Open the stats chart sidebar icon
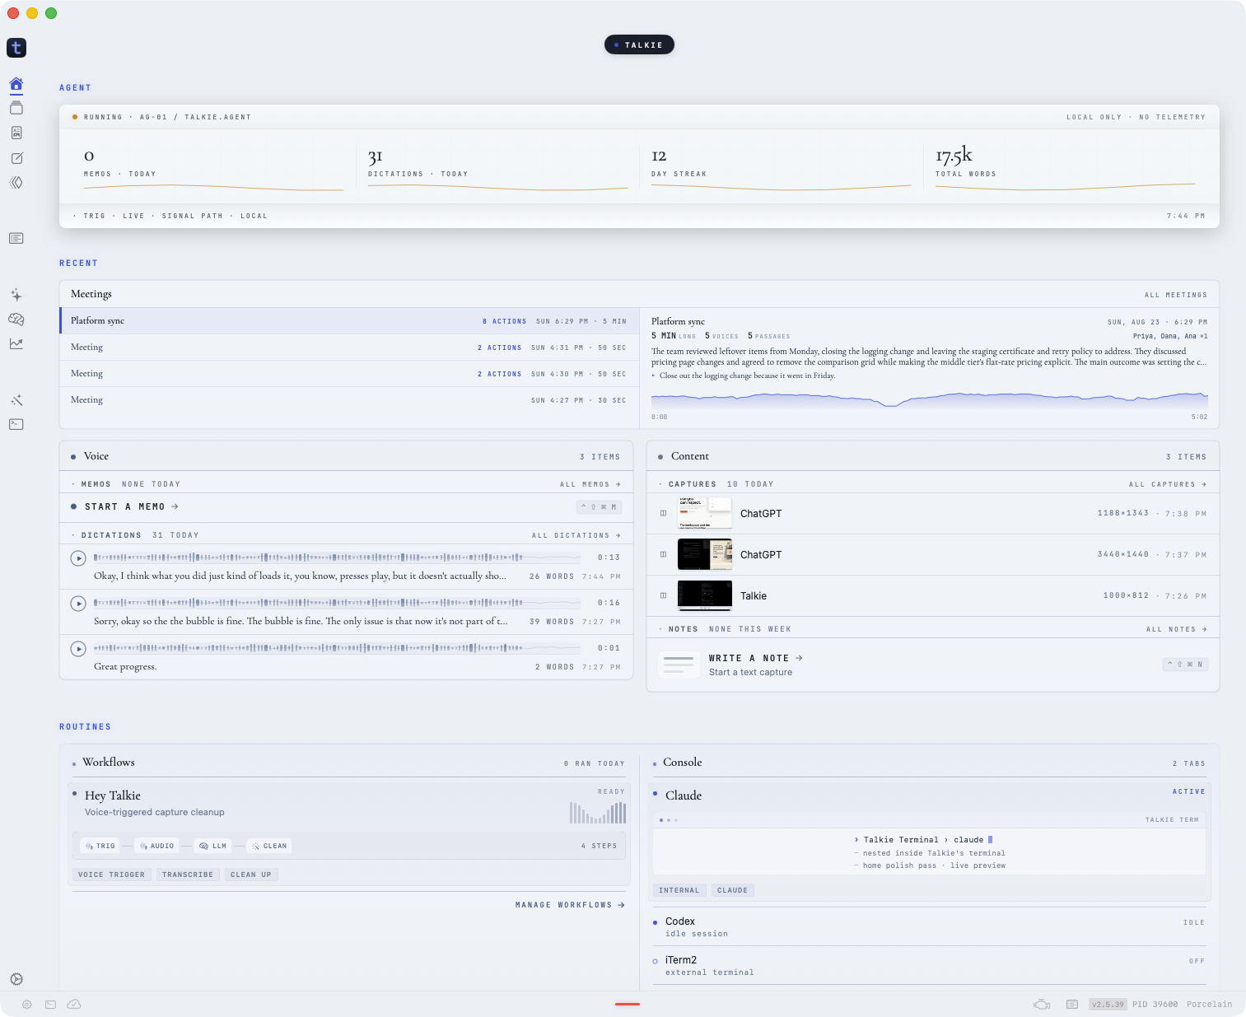This screenshot has width=1246, height=1017. 16,343
